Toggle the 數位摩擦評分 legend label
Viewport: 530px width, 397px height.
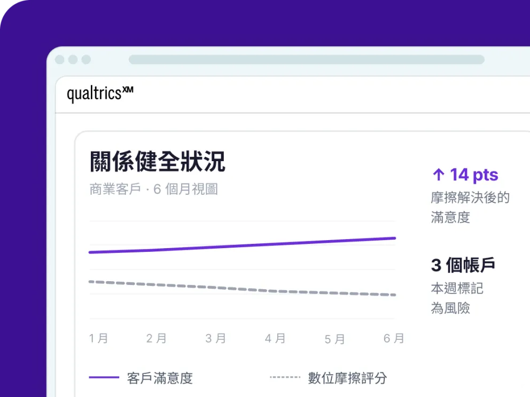pyautogui.click(x=347, y=378)
